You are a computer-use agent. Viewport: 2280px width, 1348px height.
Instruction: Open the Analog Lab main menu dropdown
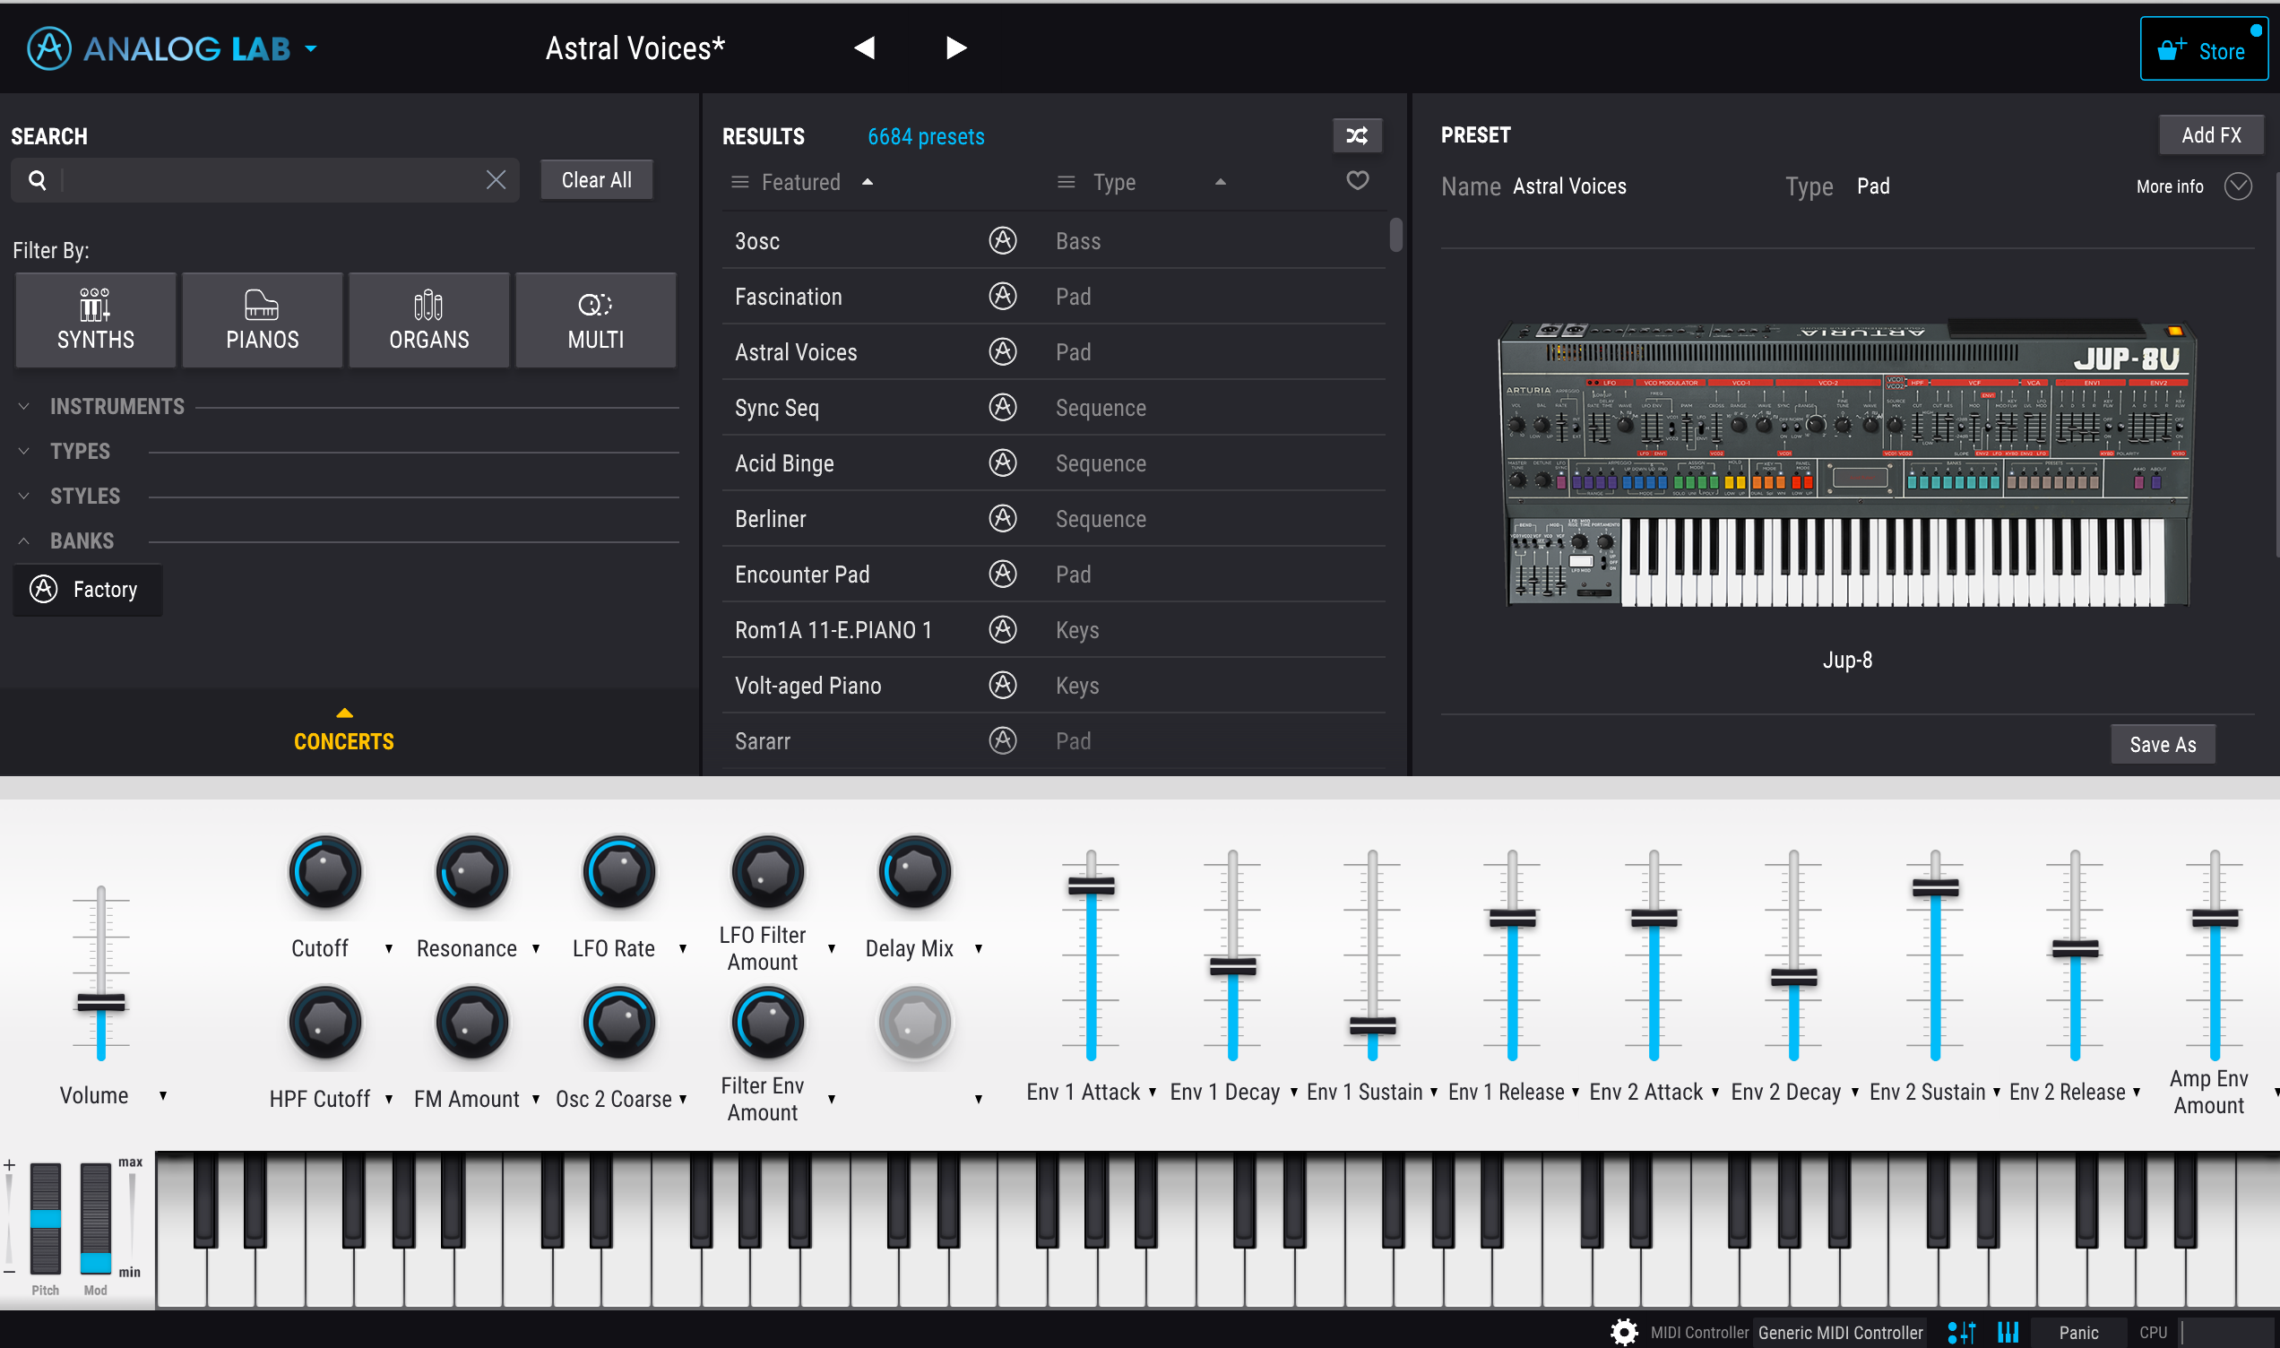point(312,49)
